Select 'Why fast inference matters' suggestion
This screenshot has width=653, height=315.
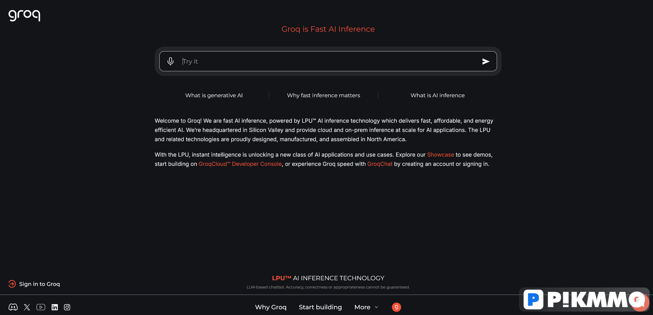(323, 95)
